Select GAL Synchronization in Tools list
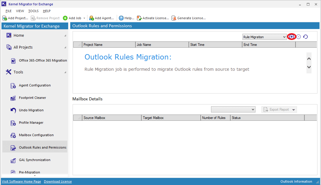The image size is (321, 185). pyautogui.click(x=35, y=160)
